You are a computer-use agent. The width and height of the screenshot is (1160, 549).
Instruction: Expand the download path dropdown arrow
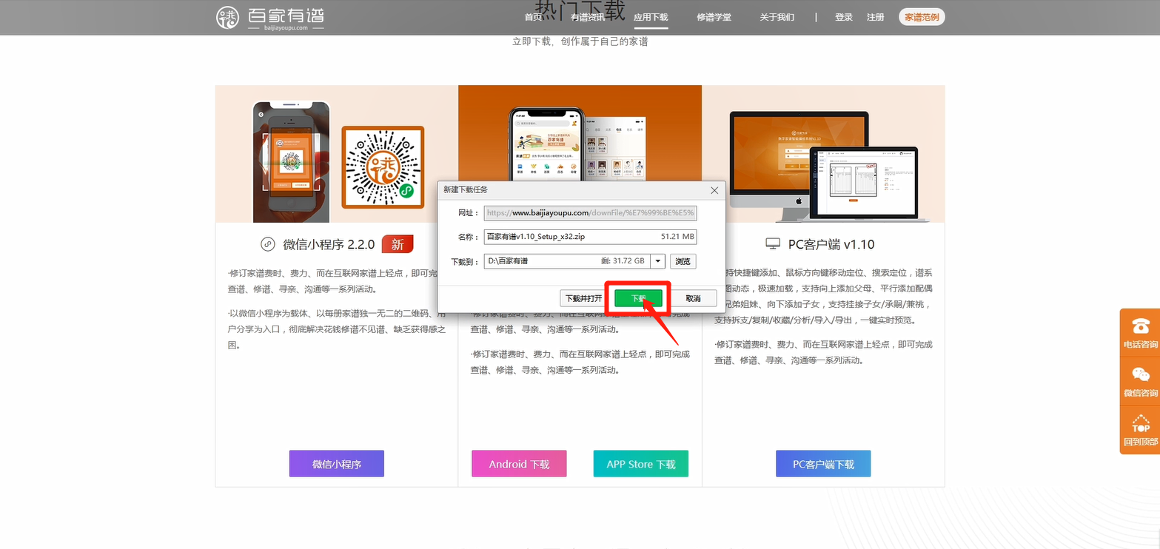tap(658, 261)
